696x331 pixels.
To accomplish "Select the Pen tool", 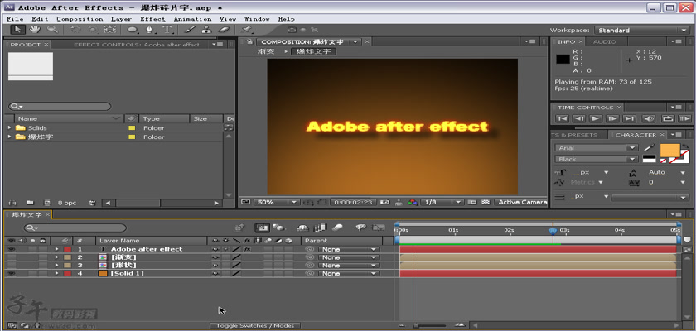I will point(150,30).
